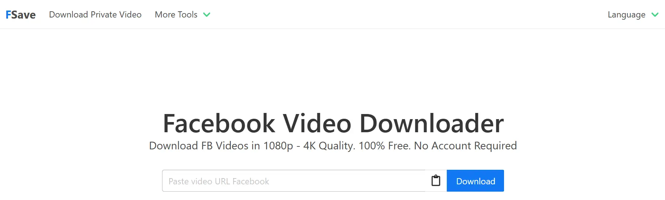The image size is (665, 200).
Task: Start download with the Download button
Action: 475,181
